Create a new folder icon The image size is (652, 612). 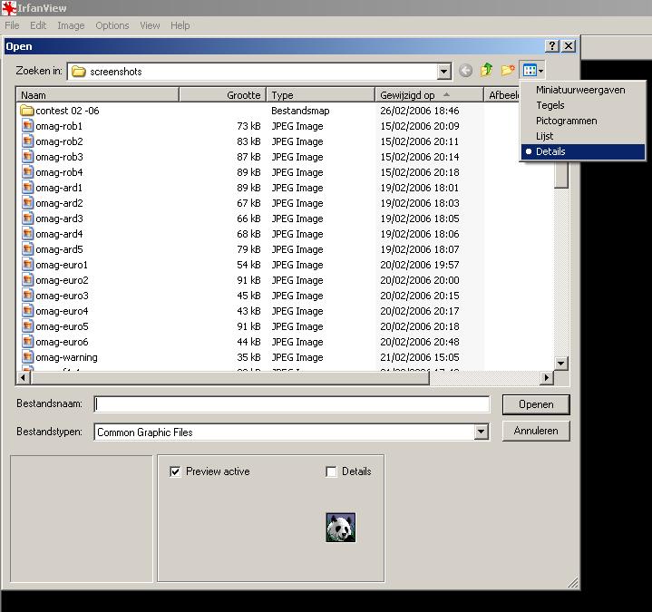click(508, 71)
